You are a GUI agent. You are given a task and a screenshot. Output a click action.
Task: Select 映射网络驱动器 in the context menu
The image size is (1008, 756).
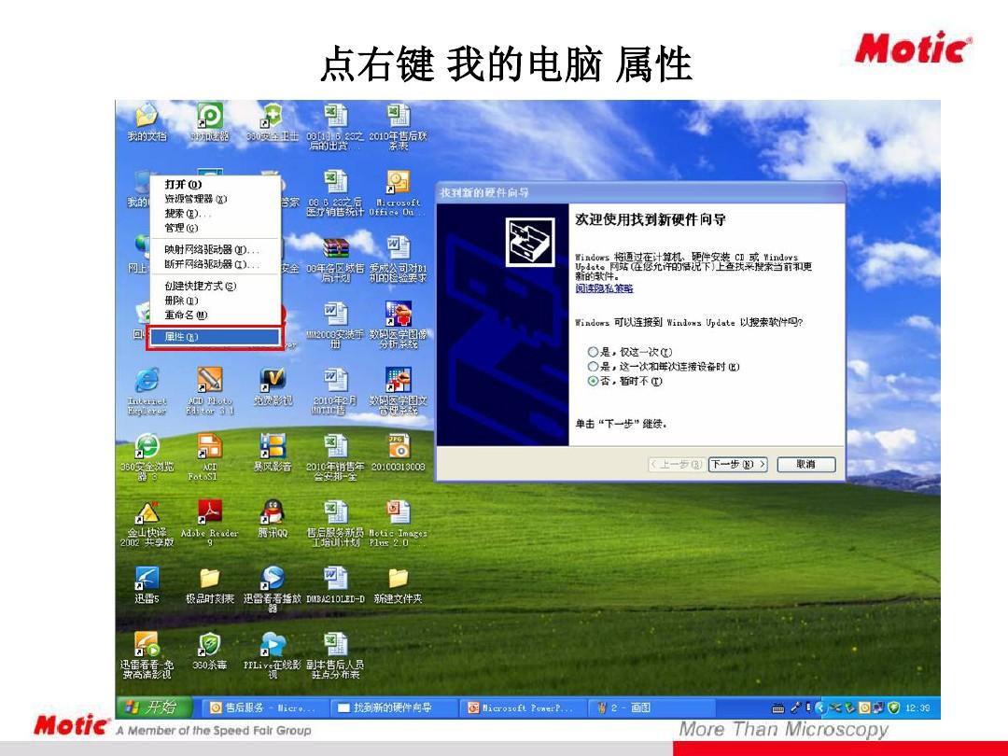pyautogui.click(x=211, y=249)
